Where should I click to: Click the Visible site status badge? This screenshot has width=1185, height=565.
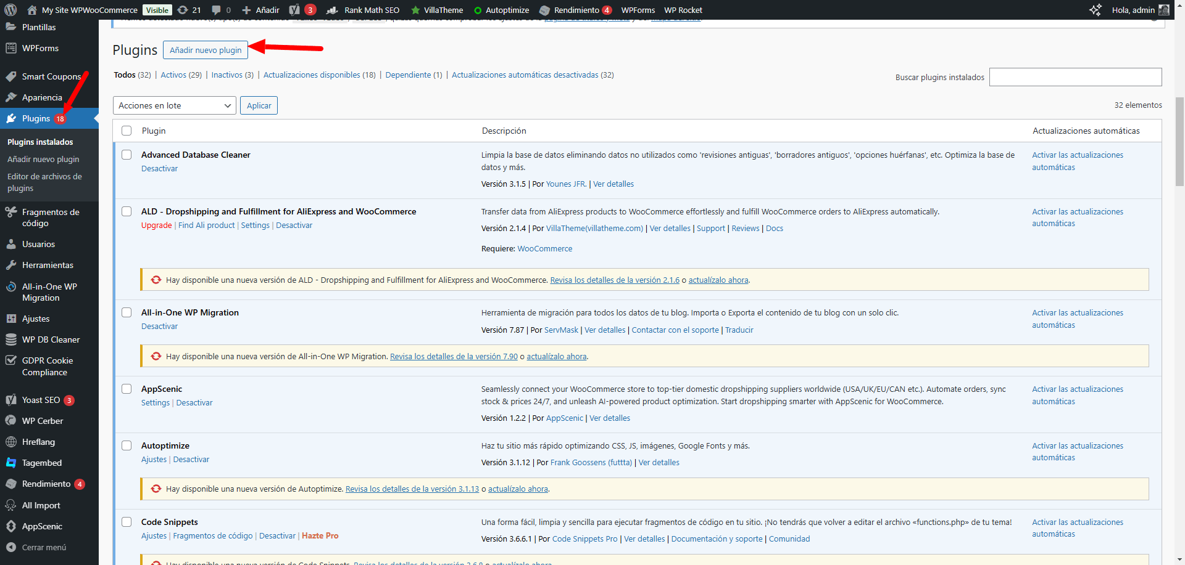(x=157, y=10)
